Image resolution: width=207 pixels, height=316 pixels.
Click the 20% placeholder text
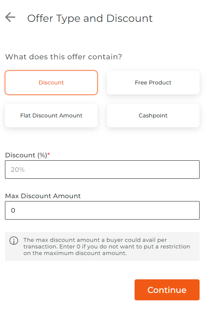18,169
